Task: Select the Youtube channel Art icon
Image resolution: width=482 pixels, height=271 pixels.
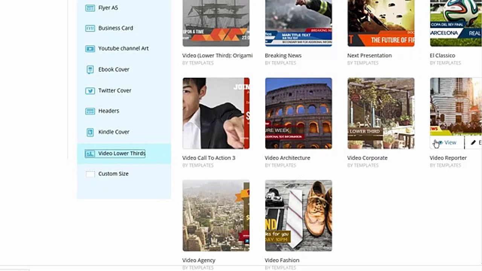Action: [x=90, y=49]
